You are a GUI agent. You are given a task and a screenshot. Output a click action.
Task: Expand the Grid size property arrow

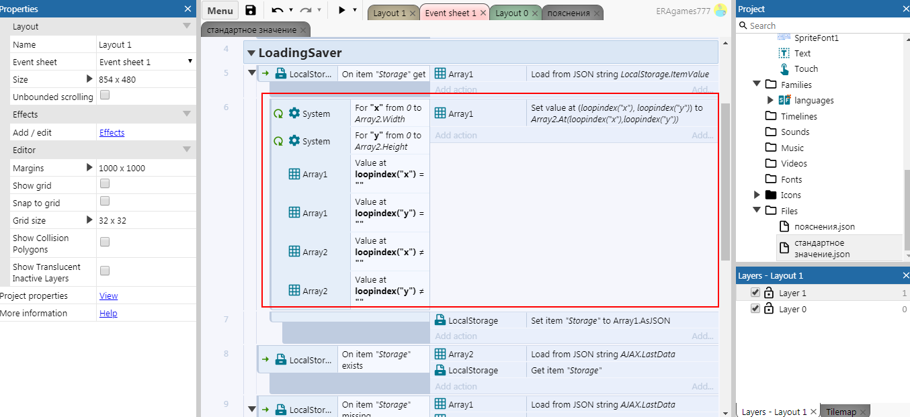(89, 220)
